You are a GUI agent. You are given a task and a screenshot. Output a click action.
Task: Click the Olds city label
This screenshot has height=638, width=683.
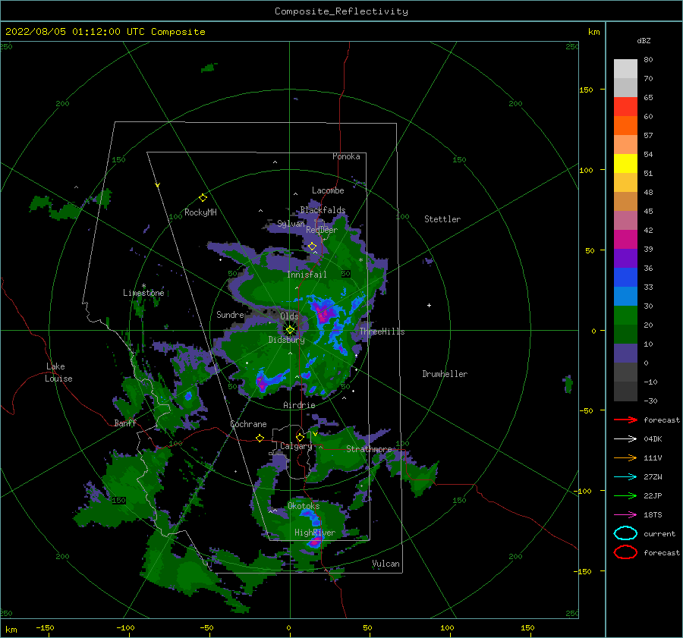pyautogui.click(x=289, y=316)
